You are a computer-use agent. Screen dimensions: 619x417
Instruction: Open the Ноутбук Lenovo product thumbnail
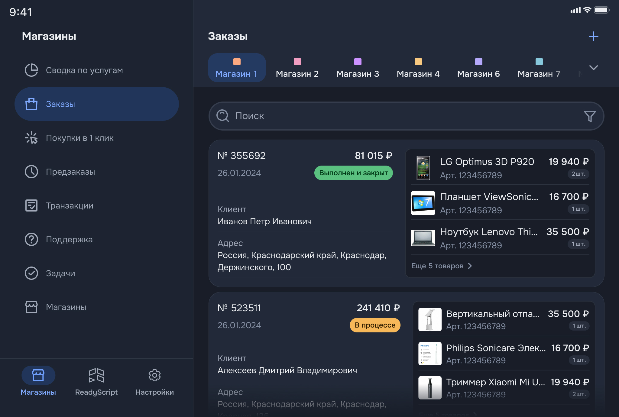[x=423, y=238]
